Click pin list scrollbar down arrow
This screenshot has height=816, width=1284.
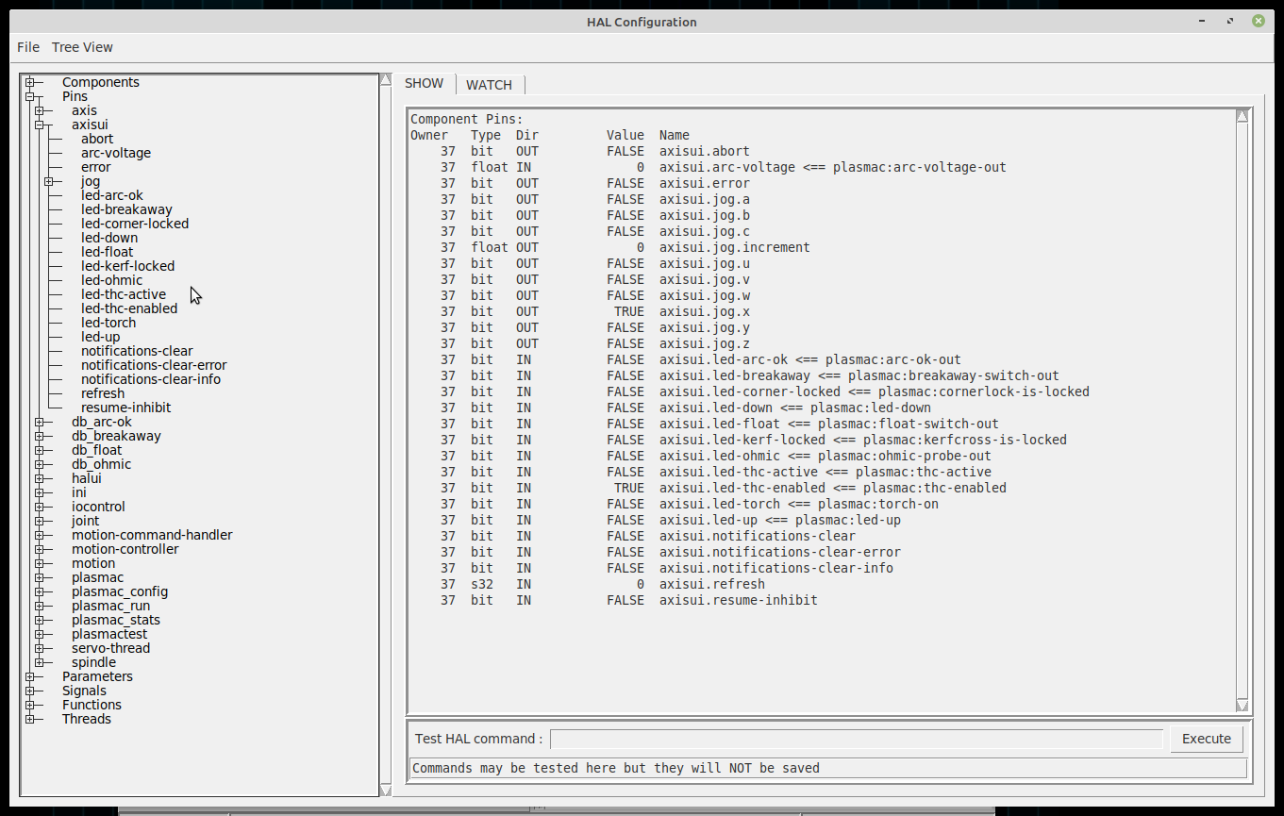[x=1242, y=706]
